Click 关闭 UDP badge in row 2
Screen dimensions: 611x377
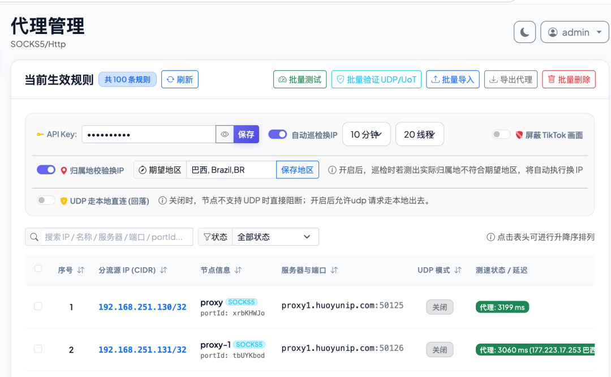tap(440, 350)
